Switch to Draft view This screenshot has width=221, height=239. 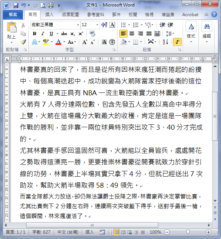click(x=143, y=232)
